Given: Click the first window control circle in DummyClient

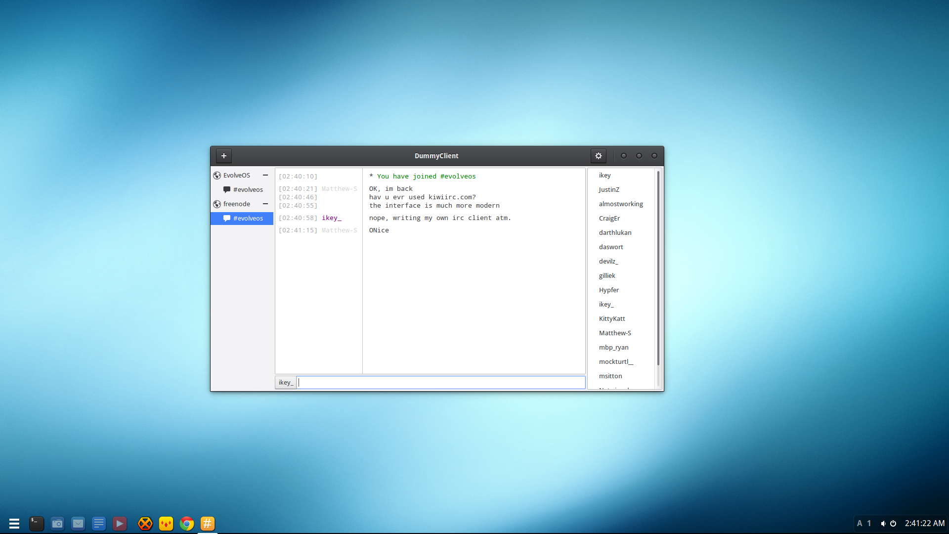Looking at the screenshot, I should pos(624,156).
